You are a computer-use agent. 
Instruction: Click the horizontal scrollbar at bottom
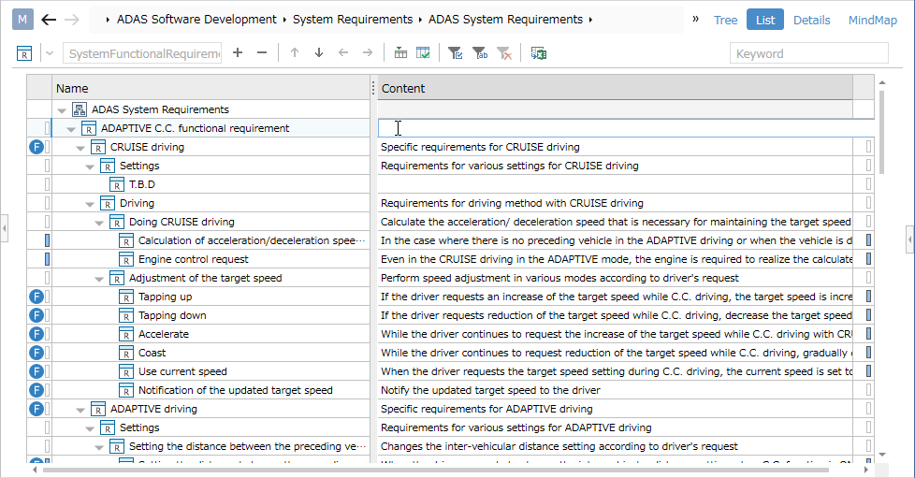coord(436,470)
